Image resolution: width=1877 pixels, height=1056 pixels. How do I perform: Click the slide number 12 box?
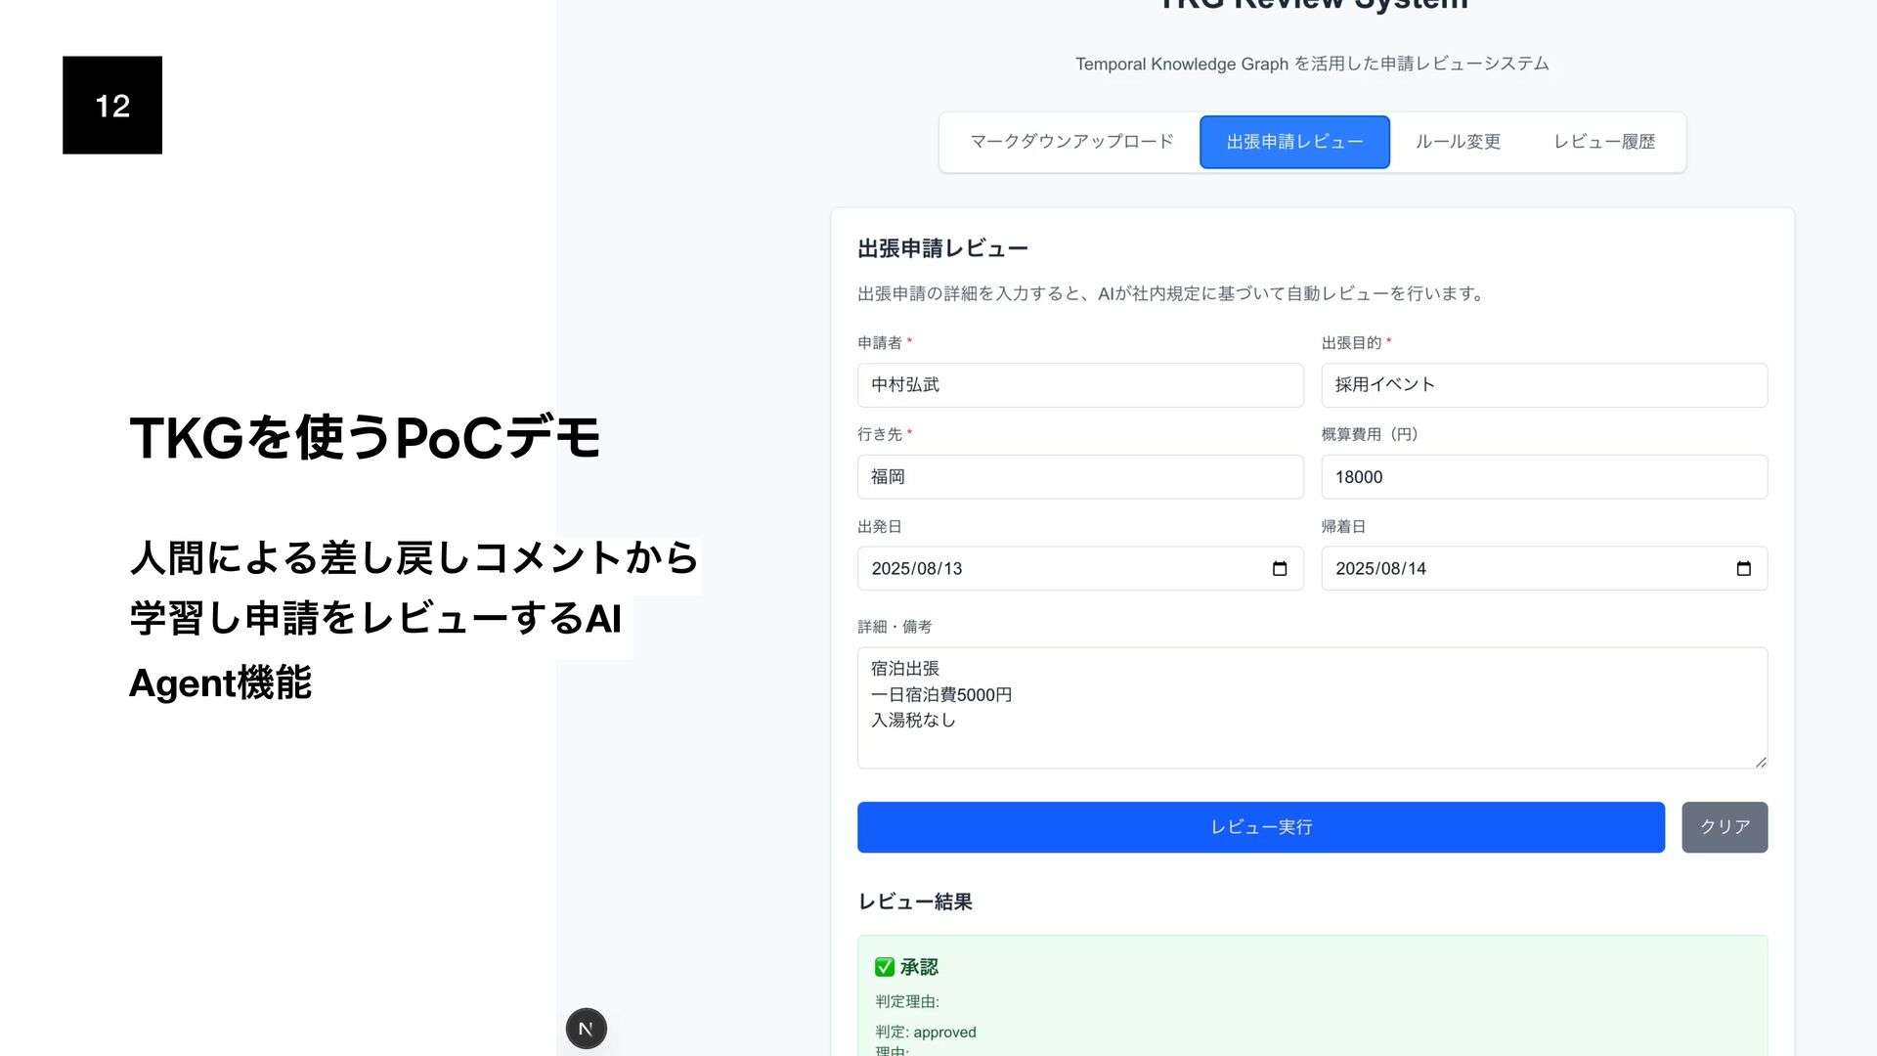click(112, 106)
